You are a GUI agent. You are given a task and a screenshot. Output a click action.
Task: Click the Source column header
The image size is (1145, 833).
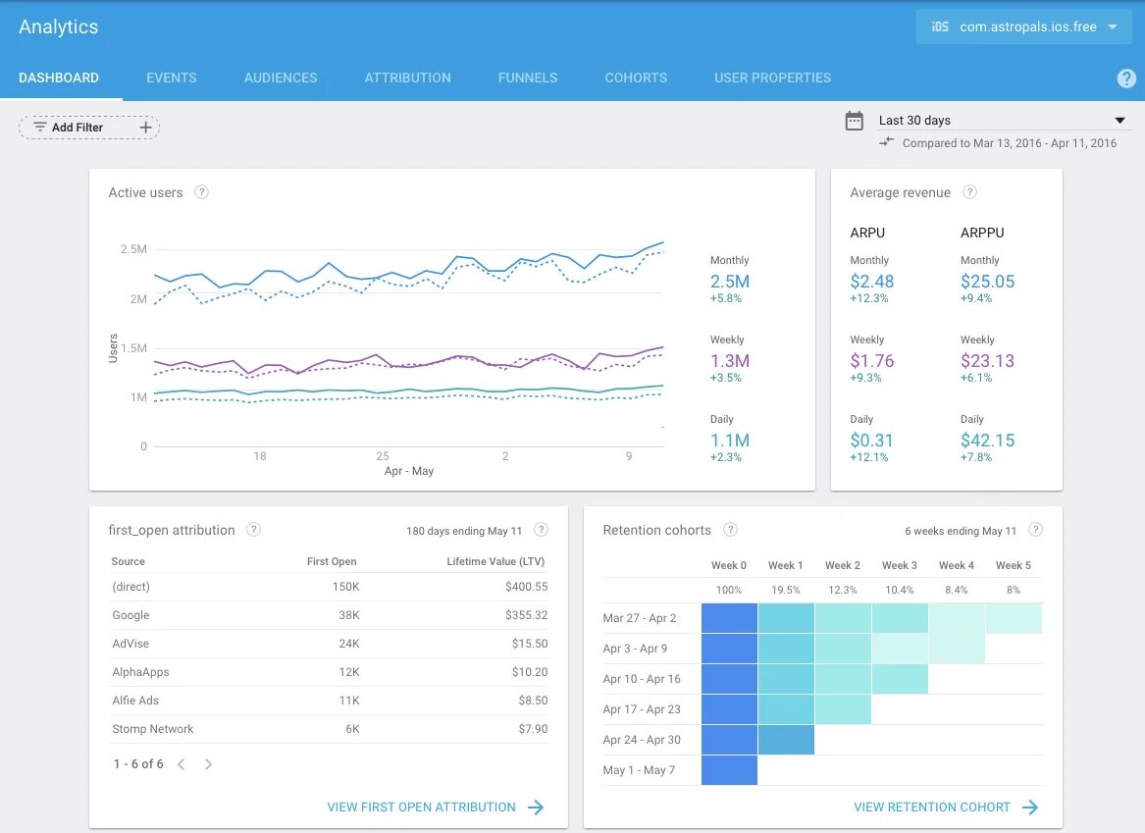(128, 561)
